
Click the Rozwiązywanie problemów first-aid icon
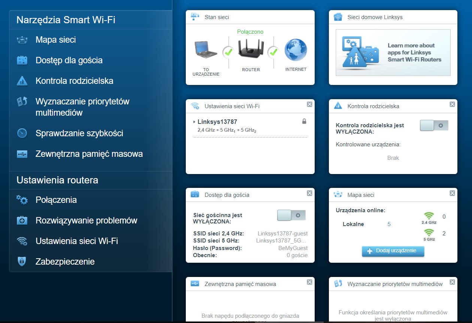[22, 220]
